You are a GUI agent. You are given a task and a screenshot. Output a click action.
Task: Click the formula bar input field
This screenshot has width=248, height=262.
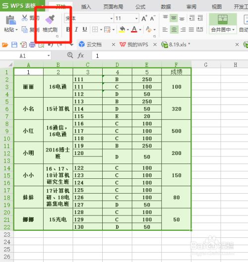click(170, 55)
